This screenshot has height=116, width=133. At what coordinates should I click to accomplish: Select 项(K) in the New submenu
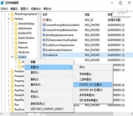point(93,67)
